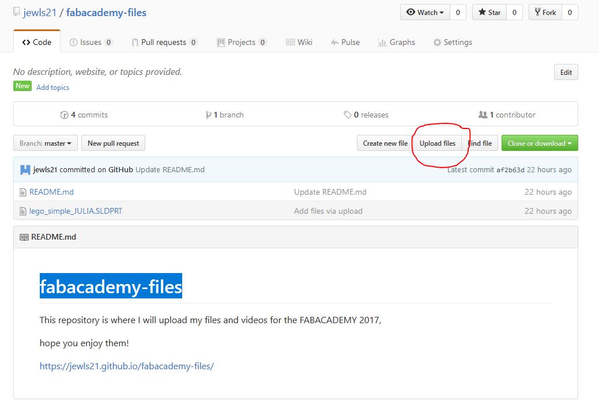Click the branch icon beside 1 branch
This screenshot has height=409, width=599.
pyautogui.click(x=208, y=115)
